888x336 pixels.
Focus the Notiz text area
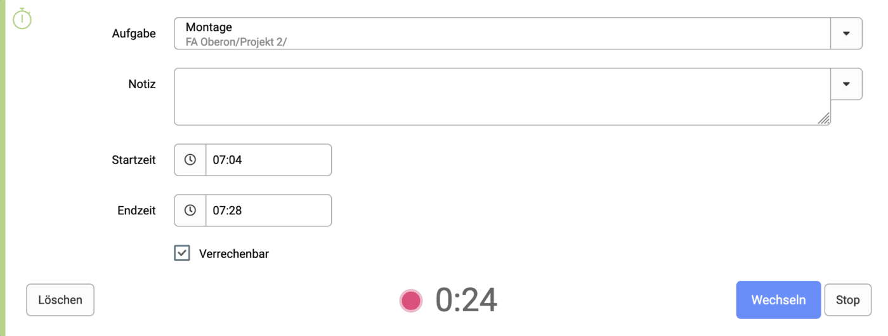(x=501, y=96)
